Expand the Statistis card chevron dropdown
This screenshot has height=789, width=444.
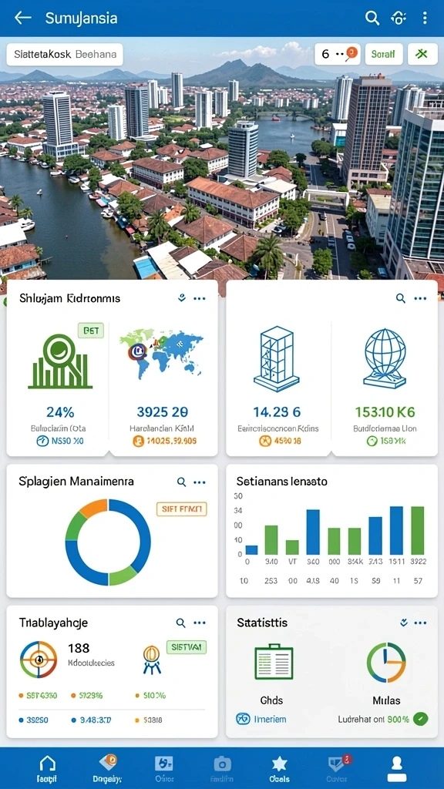tap(403, 623)
